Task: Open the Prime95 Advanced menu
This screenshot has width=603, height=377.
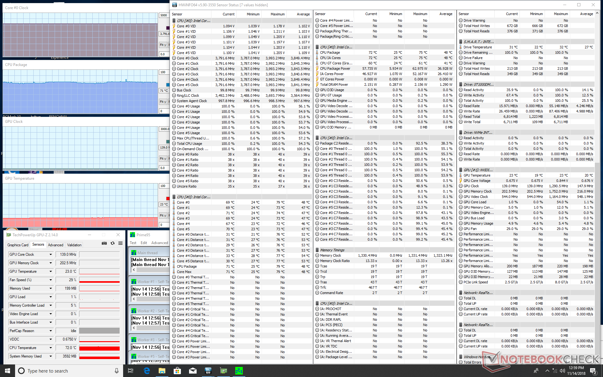Action: 160,243
